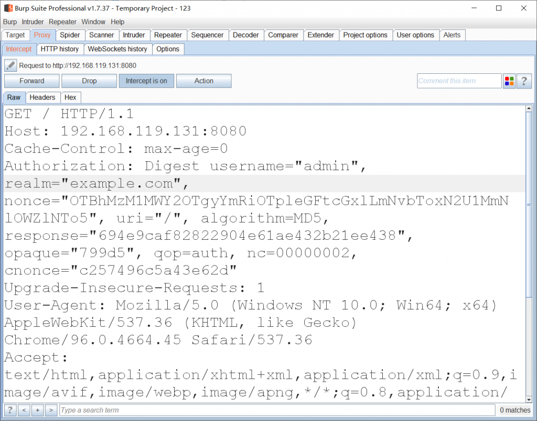Image resolution: width=537 pixels, height=421 pixels.
Task: Click the Cache-Control header line
Action: (x=116, y=149)
